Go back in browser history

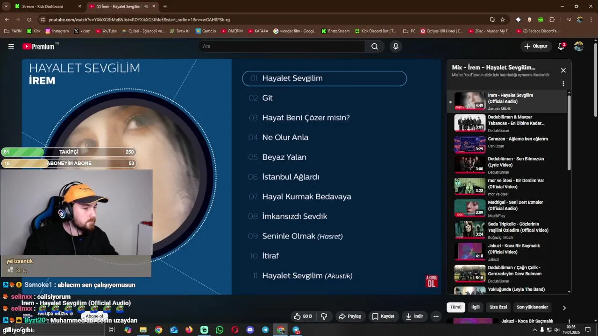7,20
